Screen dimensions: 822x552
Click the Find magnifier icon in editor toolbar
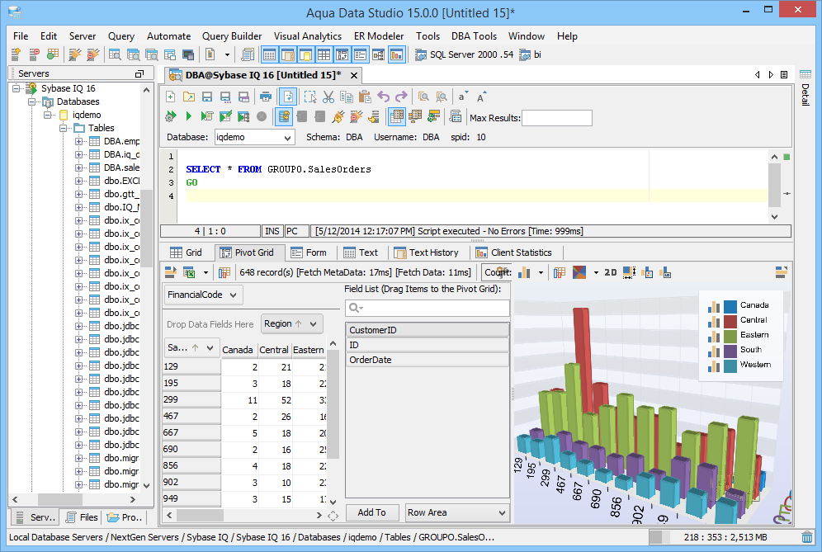(423, 97)
